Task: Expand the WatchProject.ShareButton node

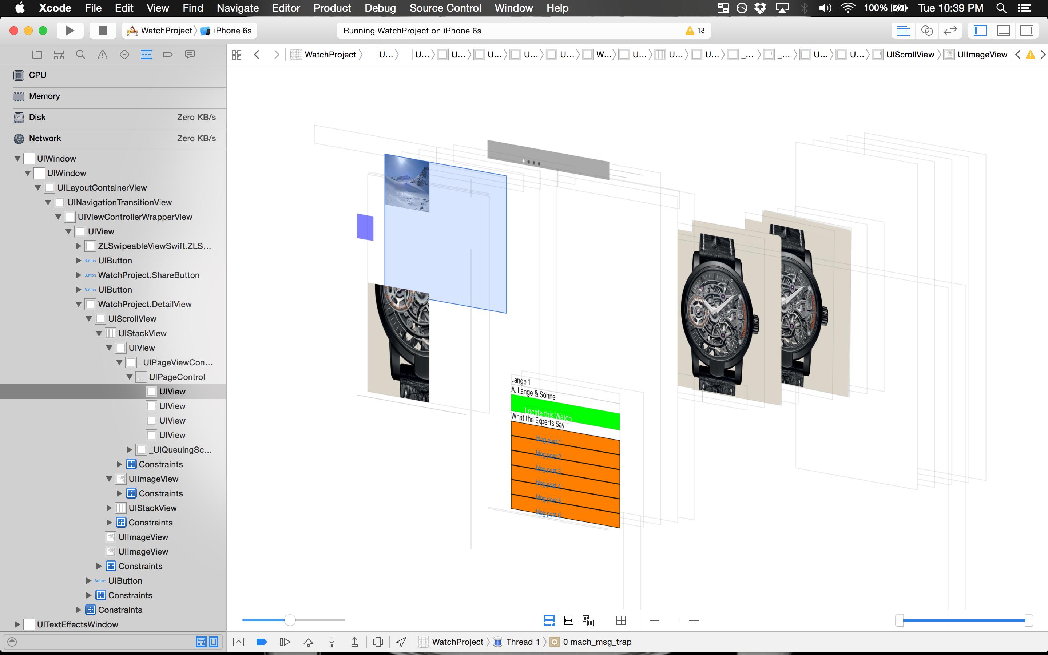Action: point(78,275)
